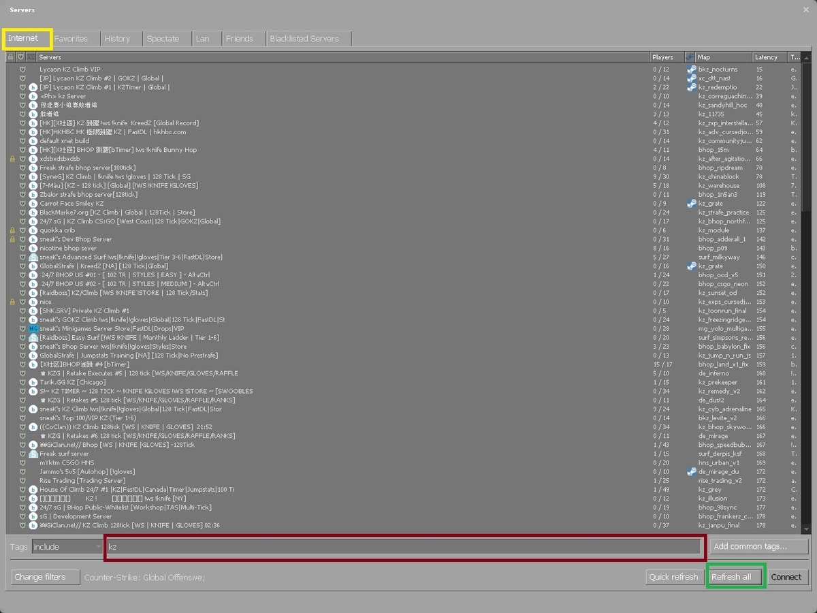Click Quick refresh
817x613 pixels.
[673, 577]
